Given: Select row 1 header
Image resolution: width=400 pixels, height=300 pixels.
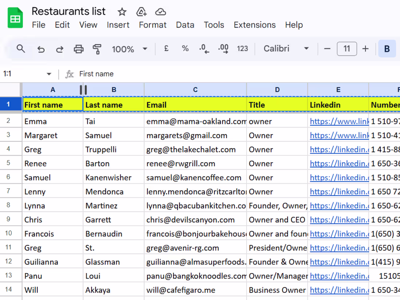Looking at the screenshot, I should (11, 104).
